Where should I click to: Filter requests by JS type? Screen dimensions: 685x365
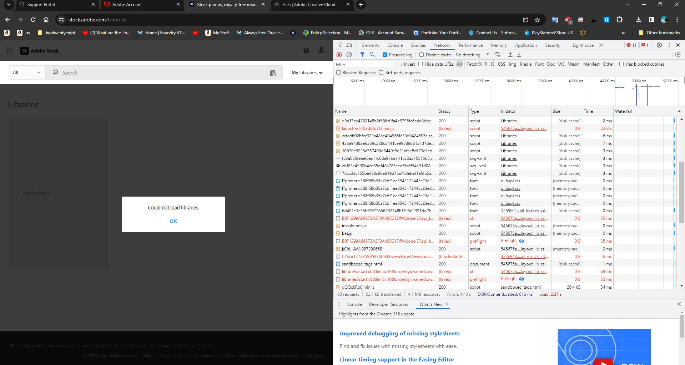[492, 64]
